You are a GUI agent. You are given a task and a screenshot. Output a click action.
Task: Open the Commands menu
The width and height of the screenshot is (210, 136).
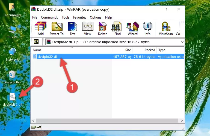pos(49,17)
